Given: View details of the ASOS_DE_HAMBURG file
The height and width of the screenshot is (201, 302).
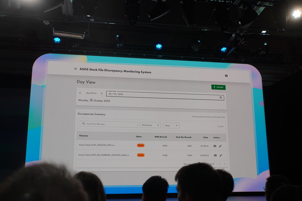Looking at the screenshot, I should [215, 155].
